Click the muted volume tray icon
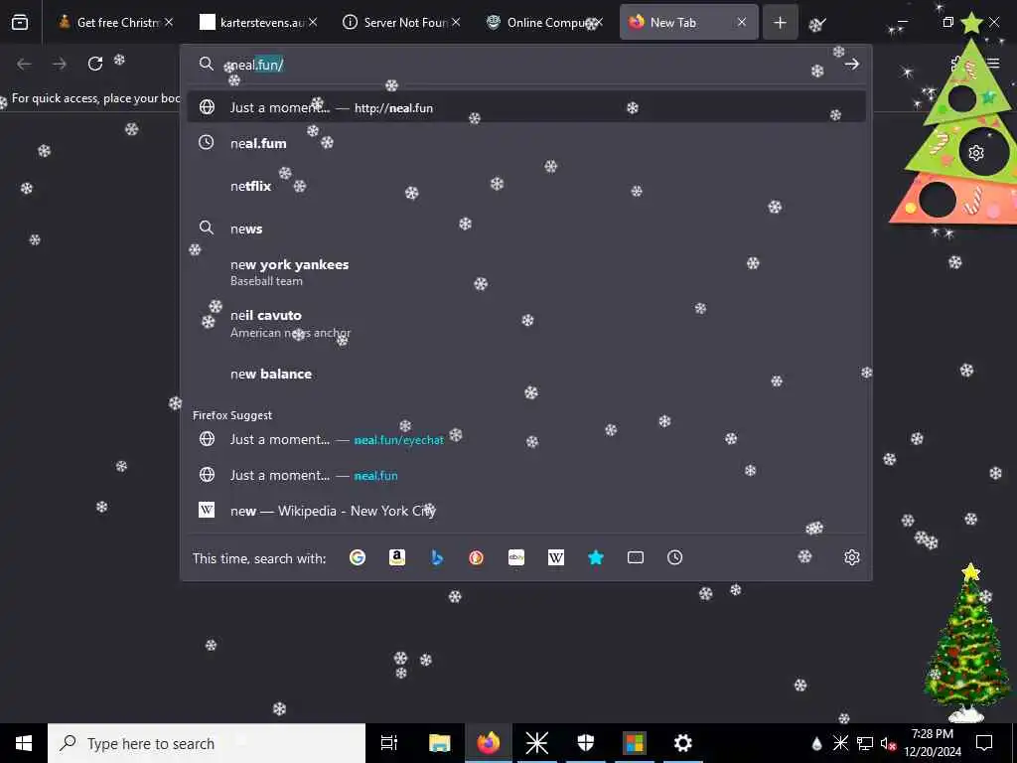Viewport: 1017px width, 763px height. (x=888, y=743)
